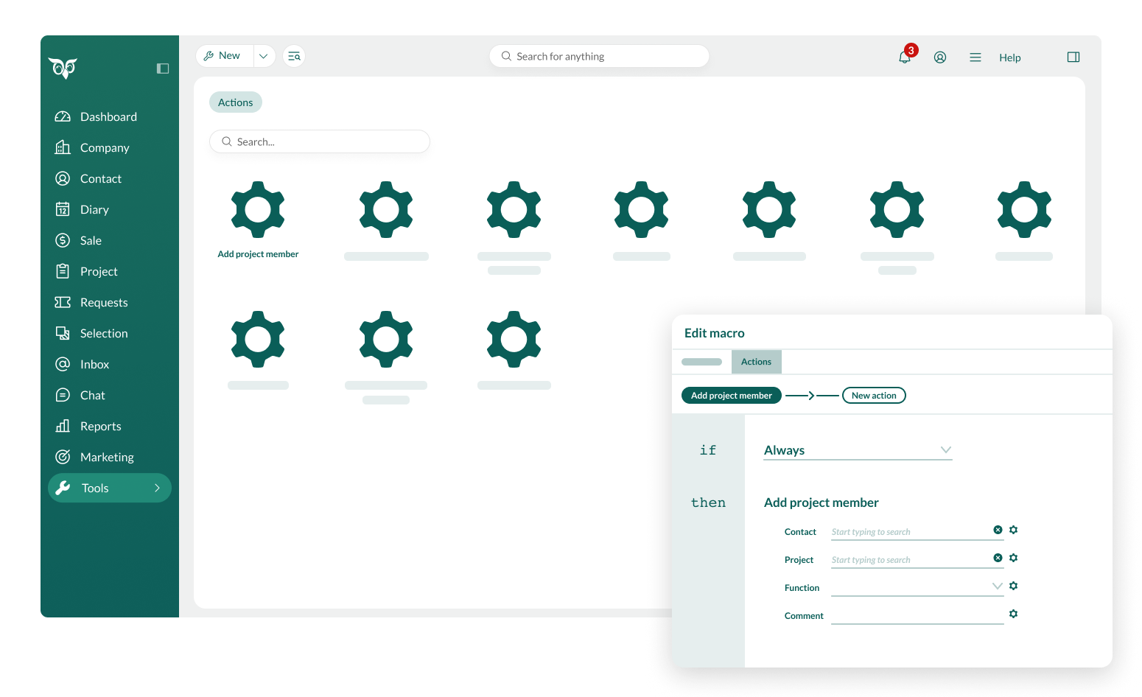The image size is (1142, 697).
Task: Click the Help link
Action: [x=1009, y=57]
